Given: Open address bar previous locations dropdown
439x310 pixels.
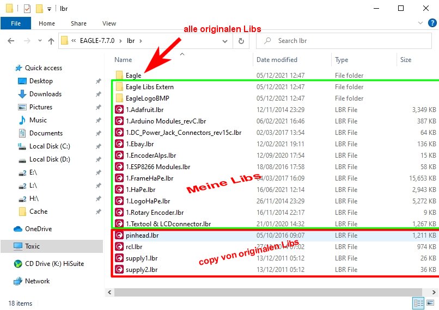Looking at the screenshot, I should click(225, 41).
